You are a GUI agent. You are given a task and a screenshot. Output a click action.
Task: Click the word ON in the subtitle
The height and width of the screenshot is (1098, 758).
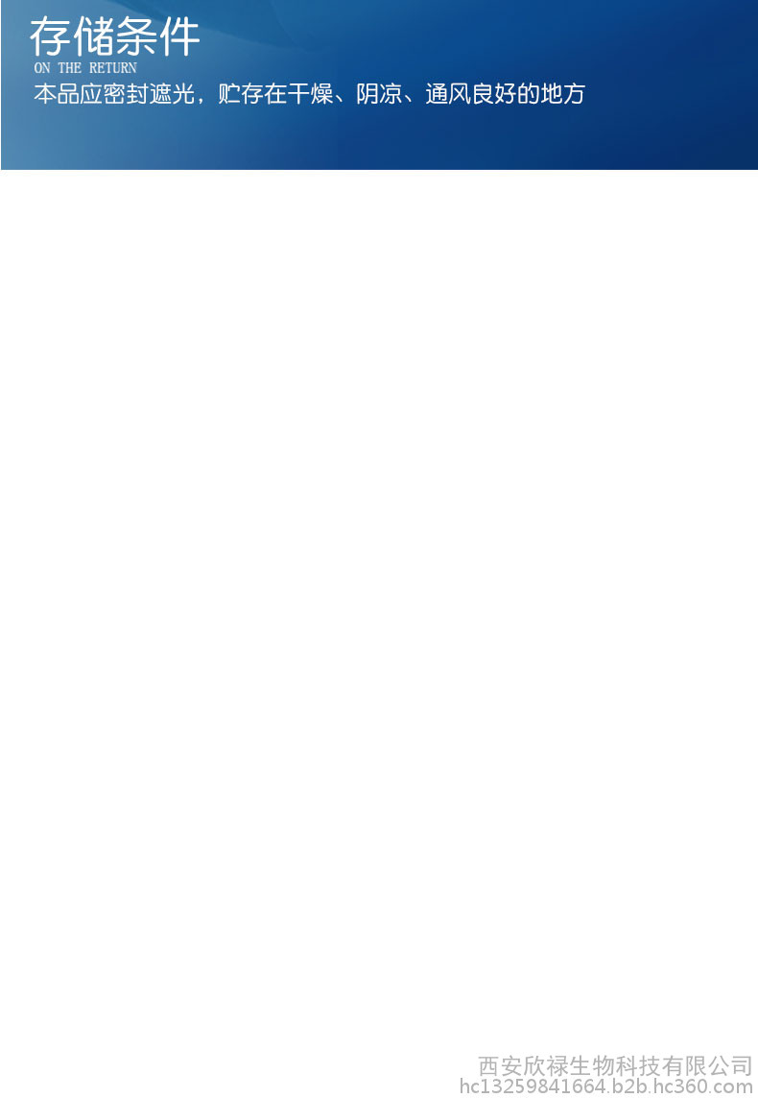(42, 68)
